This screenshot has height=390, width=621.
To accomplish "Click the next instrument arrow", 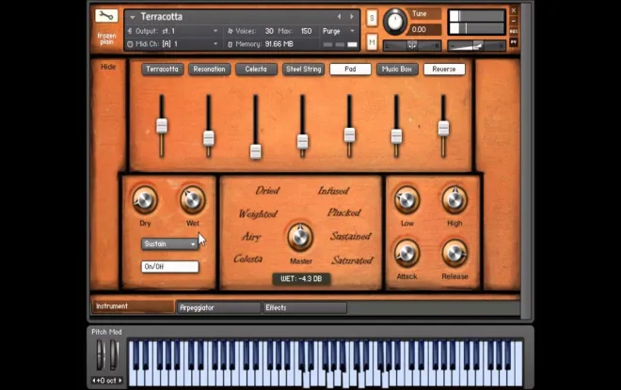I will (352, 17).
